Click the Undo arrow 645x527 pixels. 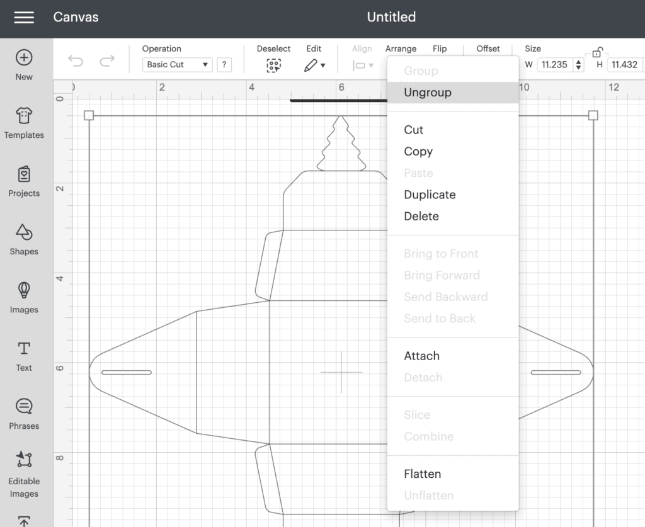tap(76, 61)
